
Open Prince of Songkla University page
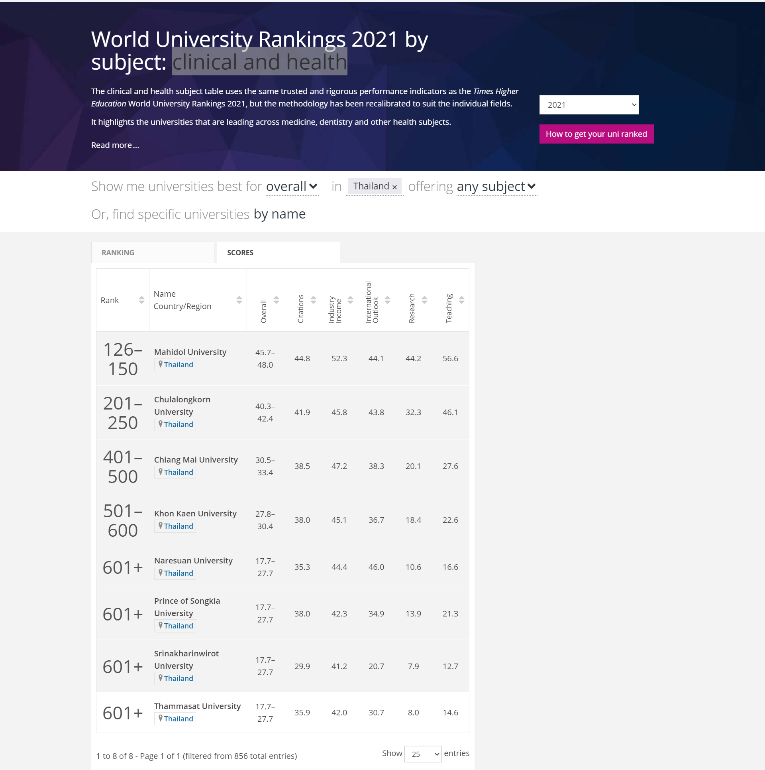click(x=187, y=607)
